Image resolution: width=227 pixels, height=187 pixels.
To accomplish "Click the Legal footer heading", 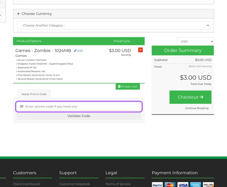I will [x=111, y=173].
